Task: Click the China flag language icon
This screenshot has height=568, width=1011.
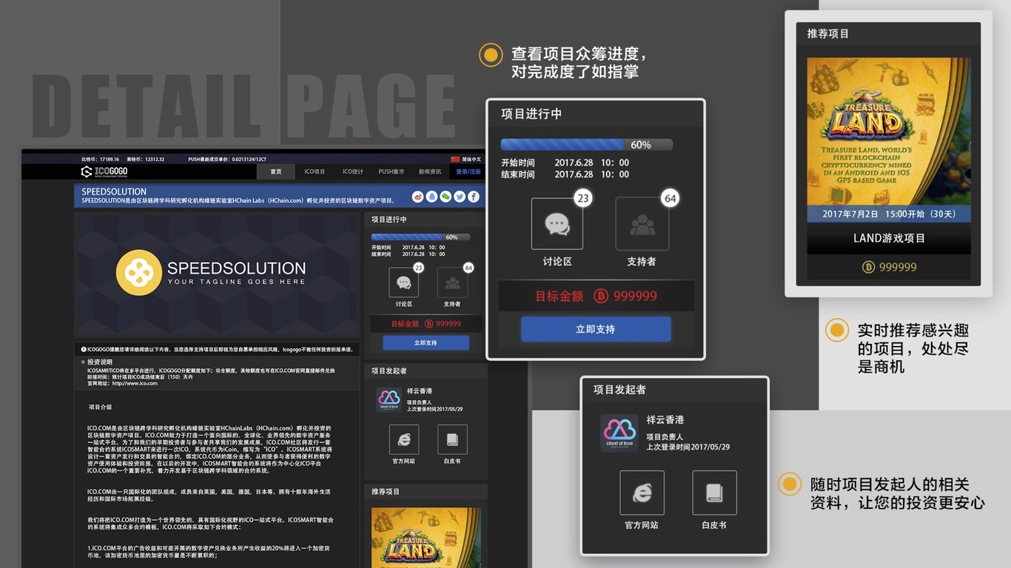Action: (x=455, y=159)
